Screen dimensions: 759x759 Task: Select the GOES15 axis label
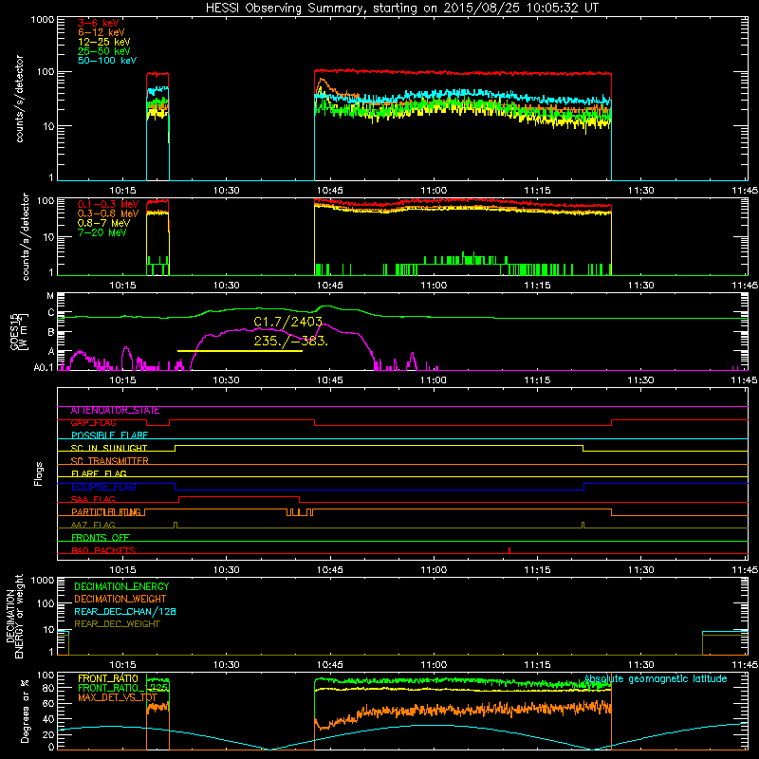16,331
